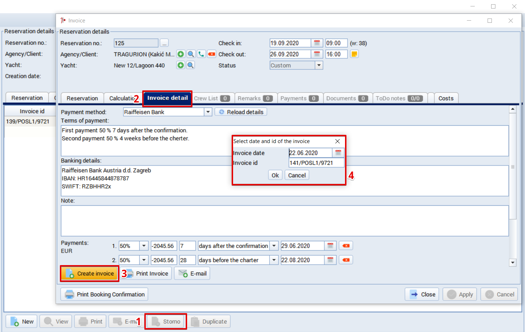Click the Apply button
This screenshot has height=332, width=525.
click(x=460, y=295)
